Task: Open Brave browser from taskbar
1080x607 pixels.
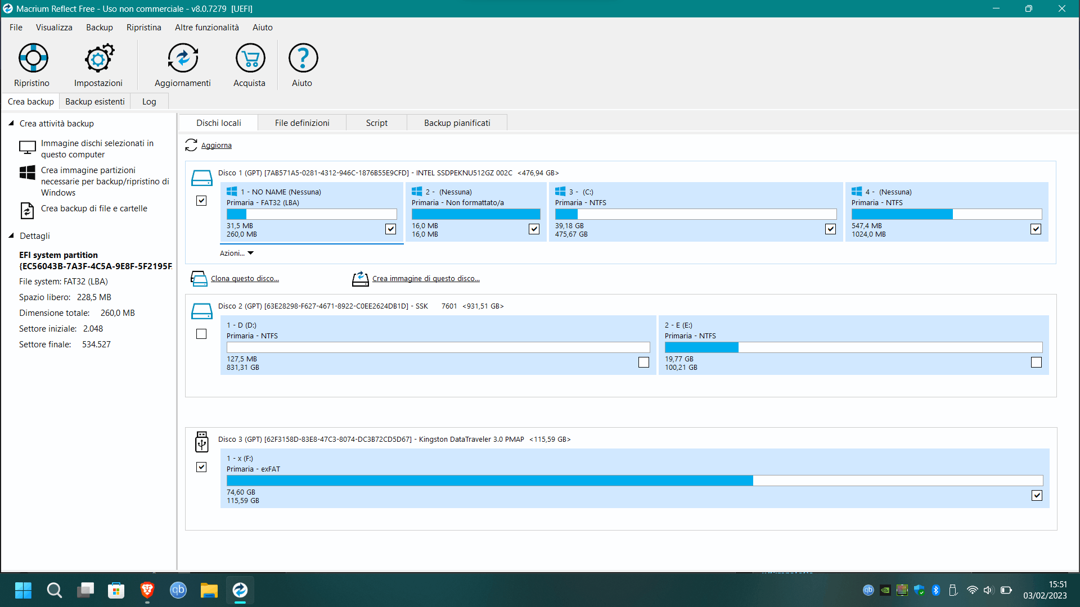Action: pos(147,590)
